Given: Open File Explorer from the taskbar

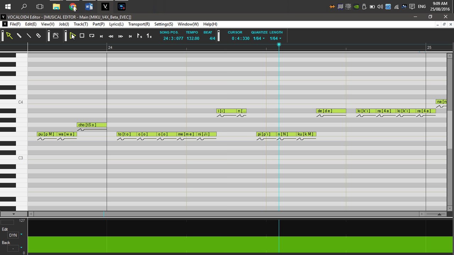Looking at the screenshot, I should [x=56, y=6].
